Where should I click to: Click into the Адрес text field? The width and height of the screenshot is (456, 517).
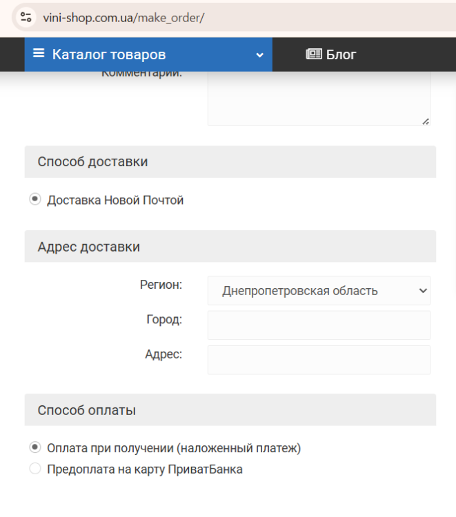point(319,360)
